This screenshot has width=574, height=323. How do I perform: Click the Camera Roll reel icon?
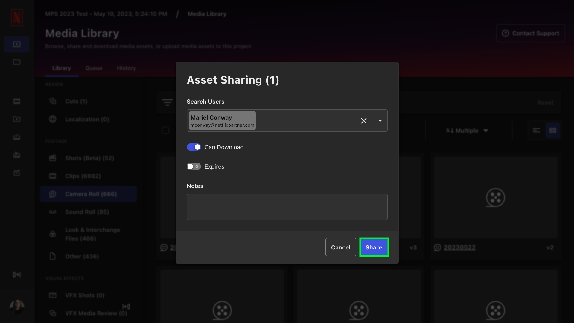point(53,194)
